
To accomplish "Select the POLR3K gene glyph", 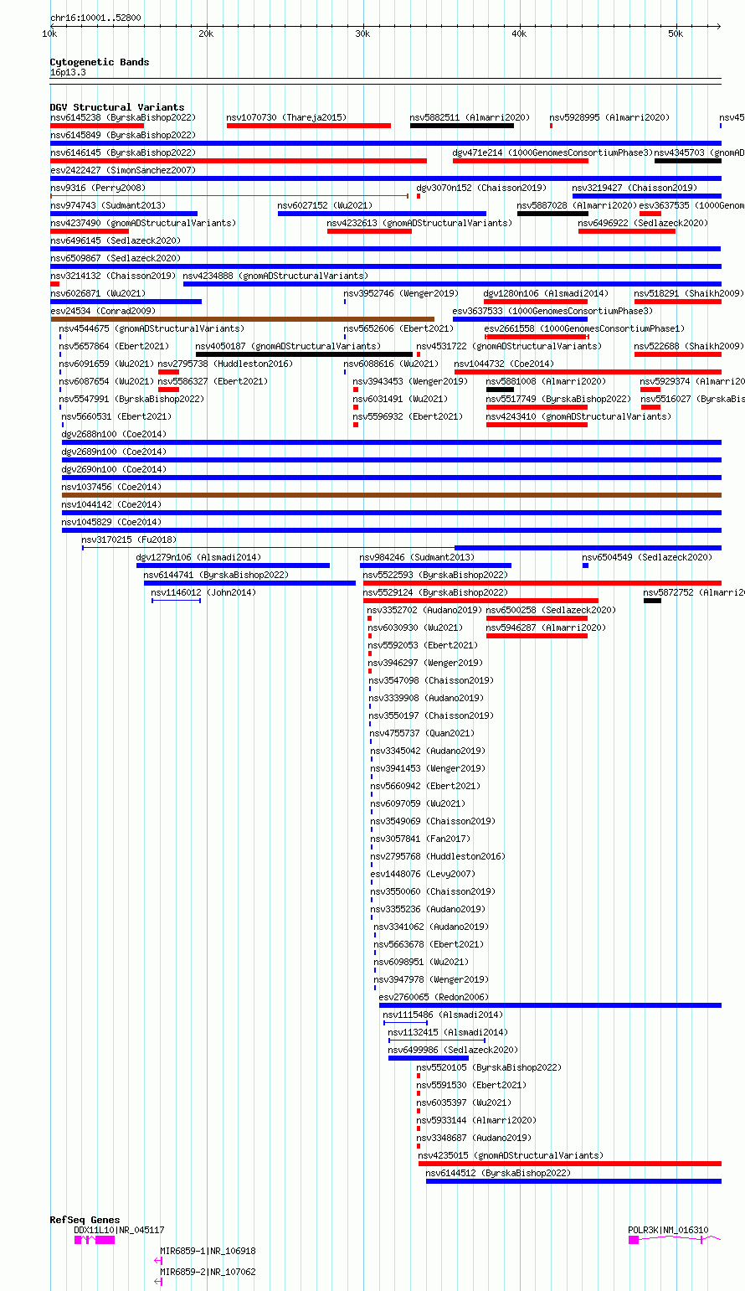I will pyautogui.click(x=674, y=1239).
